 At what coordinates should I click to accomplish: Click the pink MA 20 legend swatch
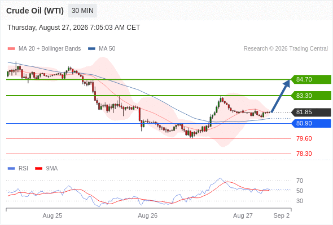coord(11,49)
